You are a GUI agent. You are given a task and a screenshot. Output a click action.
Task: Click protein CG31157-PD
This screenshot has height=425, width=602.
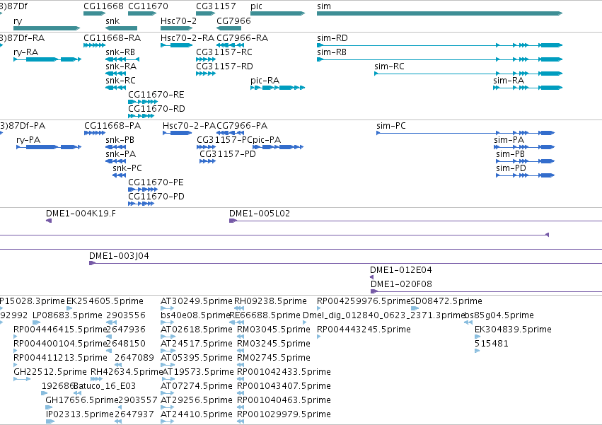[x=208, y=161]
